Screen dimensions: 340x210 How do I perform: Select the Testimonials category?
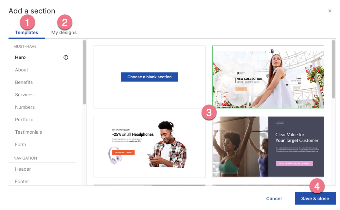(x=28, y=132)
